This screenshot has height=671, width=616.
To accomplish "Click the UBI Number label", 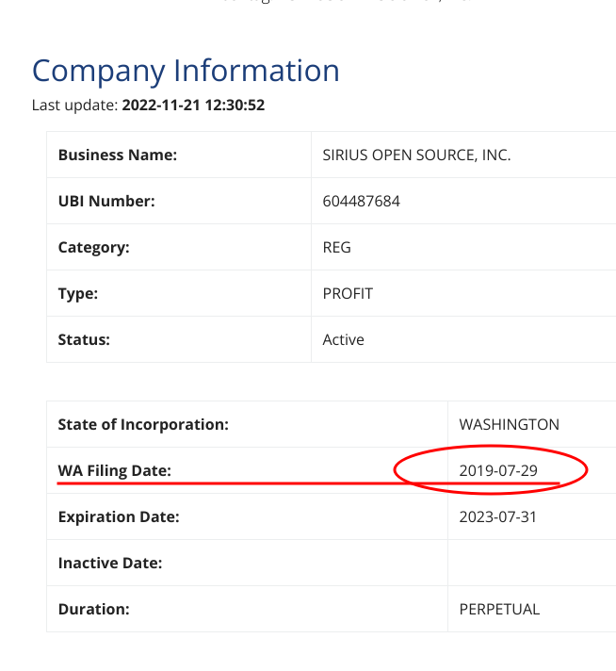I will (106, 201).
